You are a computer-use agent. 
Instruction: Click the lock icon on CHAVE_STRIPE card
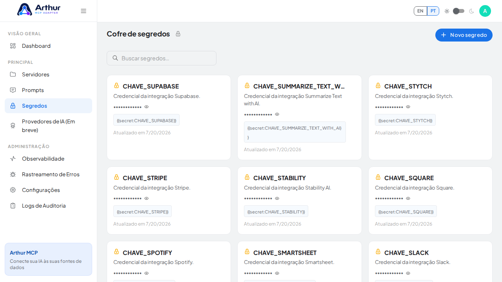[116, 177]
